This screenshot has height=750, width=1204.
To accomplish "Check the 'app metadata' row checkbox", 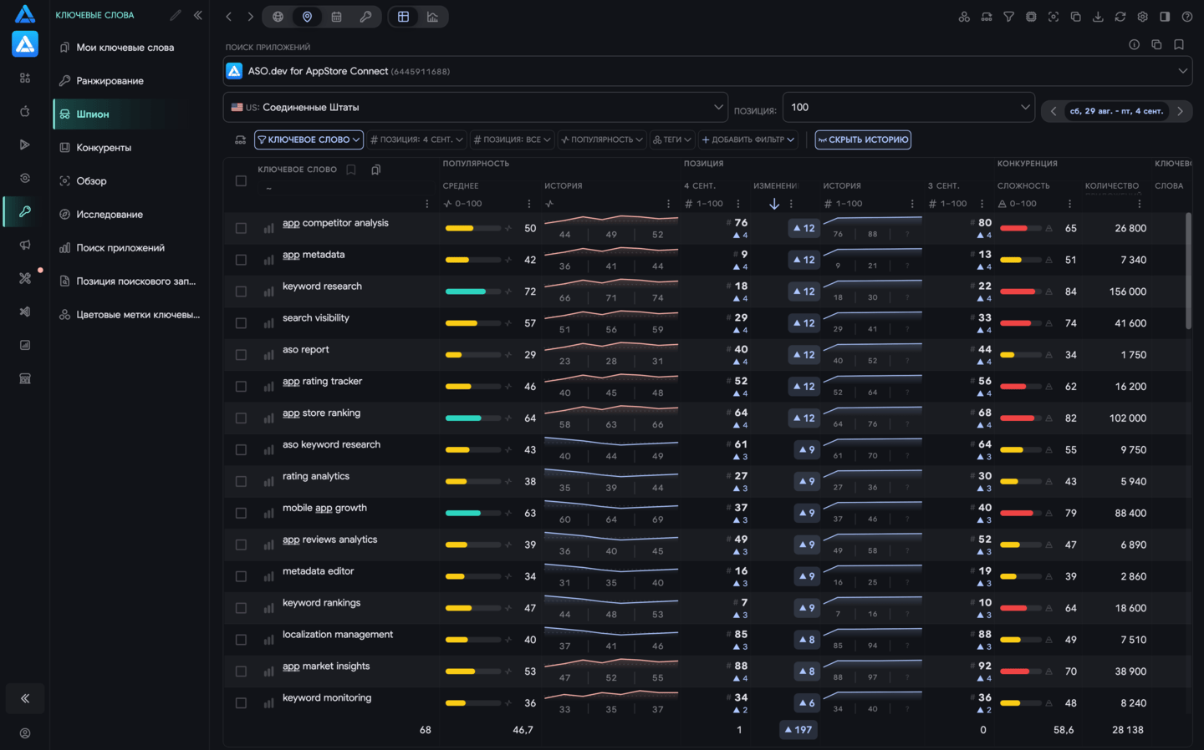I will click(x=241, y=260).
